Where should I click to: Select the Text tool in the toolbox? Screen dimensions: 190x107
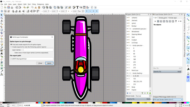pos(2,53)
